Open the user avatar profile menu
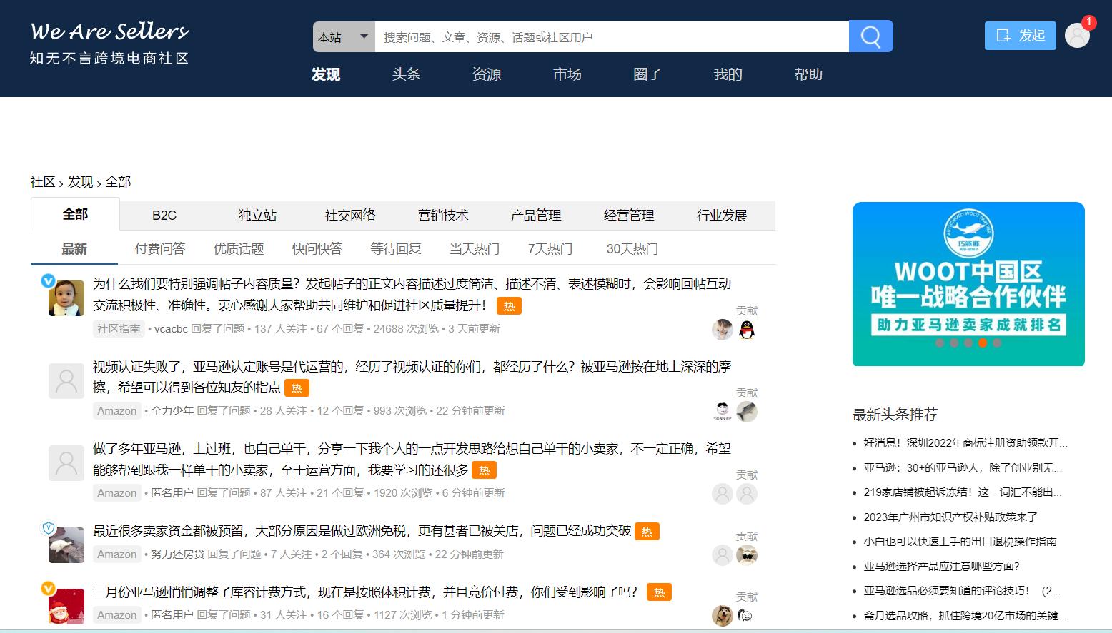 (x=1077, y=35)
